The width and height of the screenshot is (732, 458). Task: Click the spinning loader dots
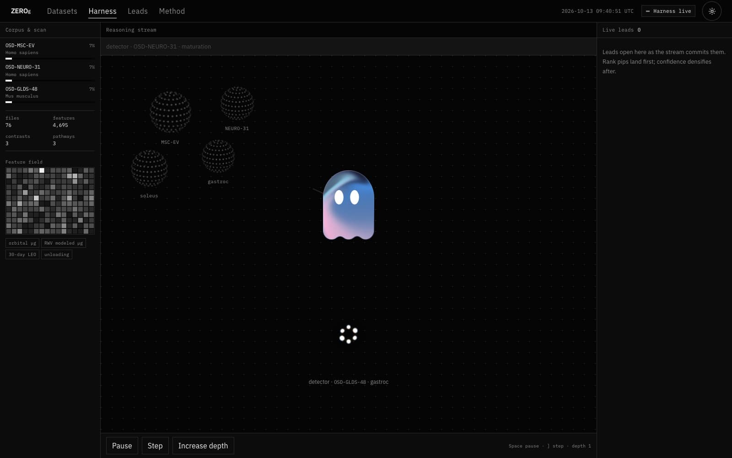(349, 334)
